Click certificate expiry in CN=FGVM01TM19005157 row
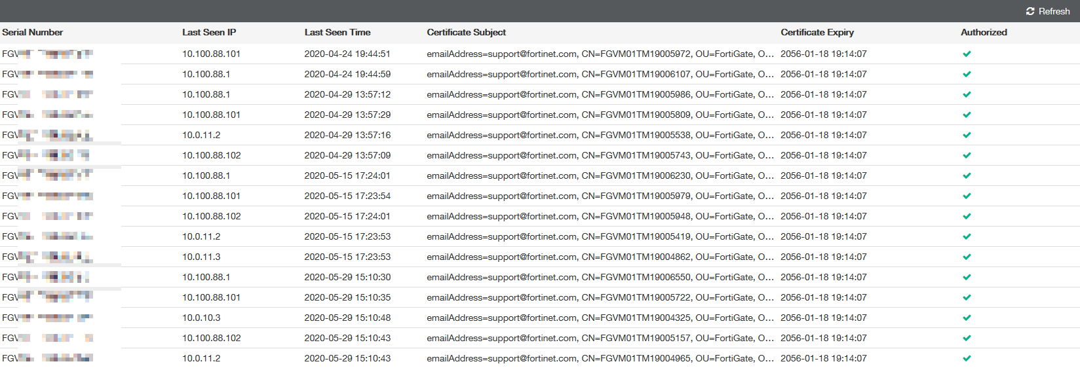 pyautogui.click(x=824, y=338)
